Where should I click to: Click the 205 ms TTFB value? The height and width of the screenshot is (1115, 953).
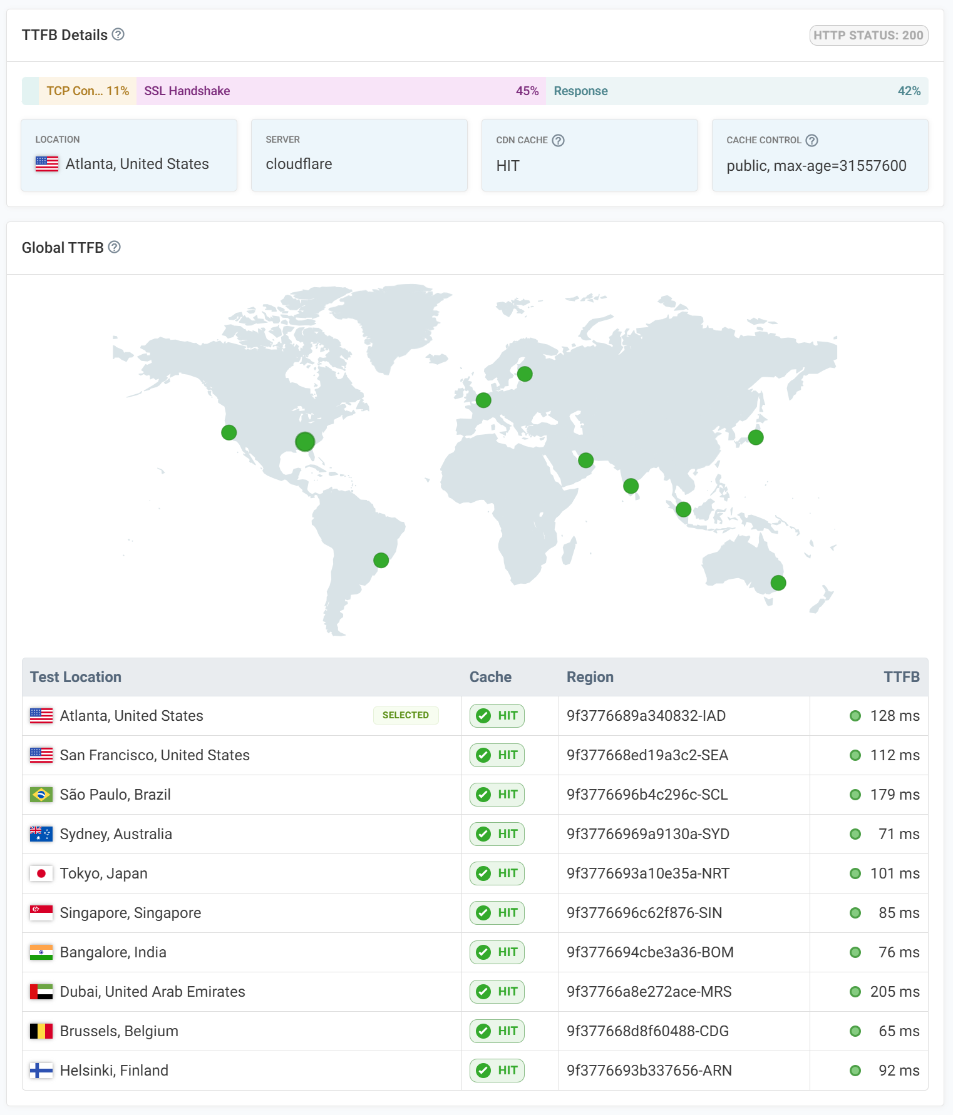(895, 992)
